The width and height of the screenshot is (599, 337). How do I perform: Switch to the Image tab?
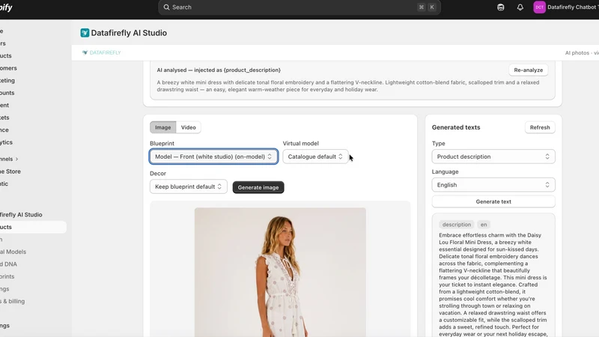click(x=162, y=127)
